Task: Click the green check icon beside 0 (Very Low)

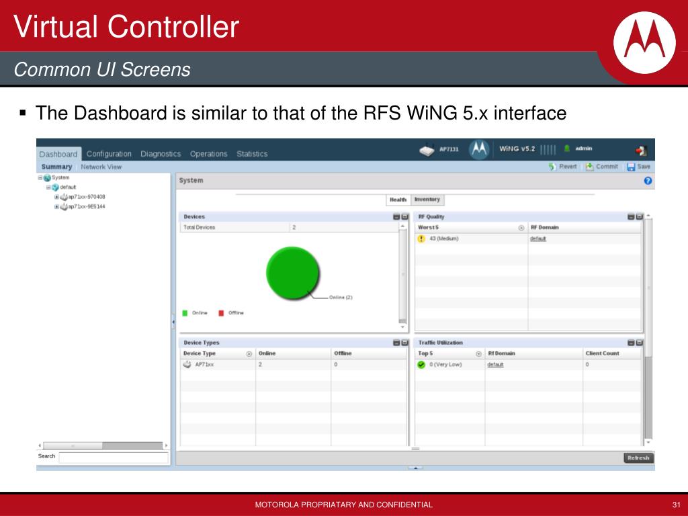Action: [421, 365]
